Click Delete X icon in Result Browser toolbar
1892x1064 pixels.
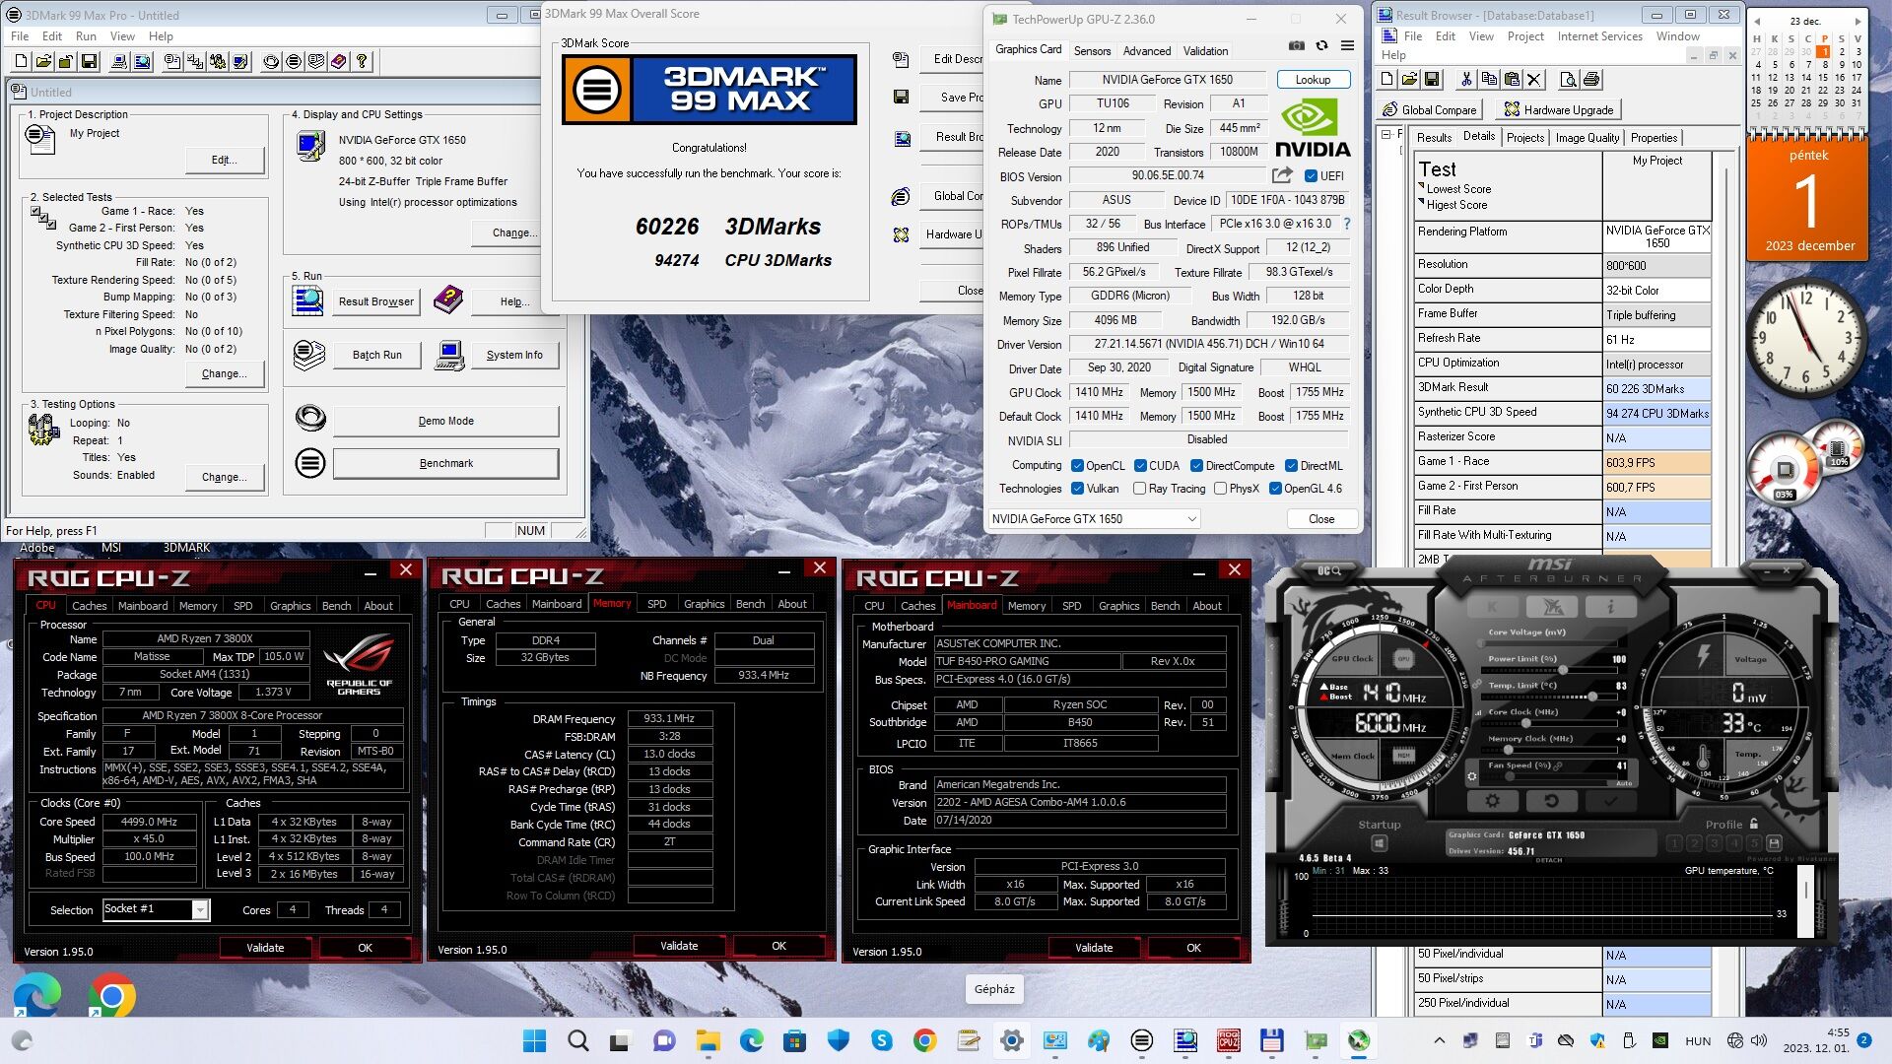(x=1534, y=79)
